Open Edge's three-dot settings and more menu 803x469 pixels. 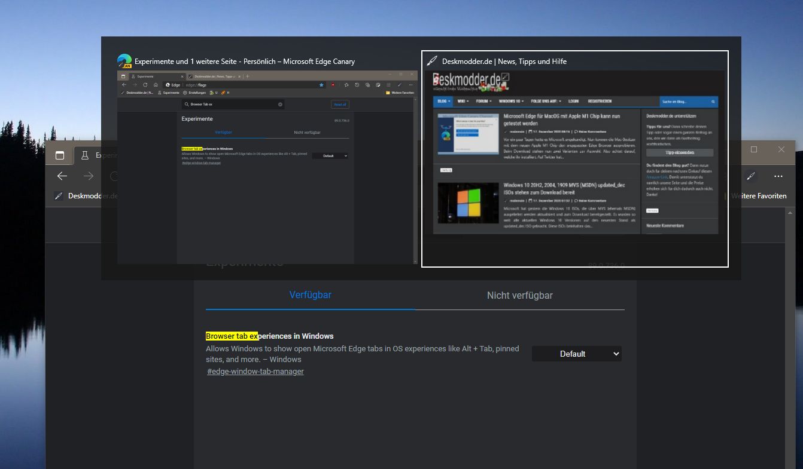(x=778, y=176)
